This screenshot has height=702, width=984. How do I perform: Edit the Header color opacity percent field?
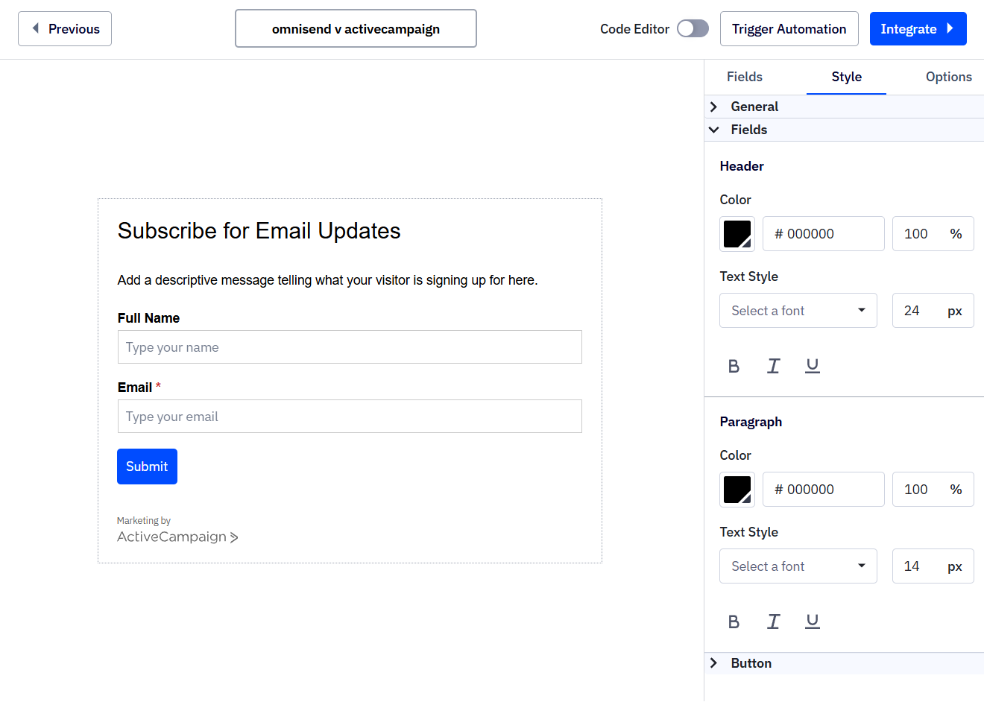pyautogui.click(x=933, y=234)
